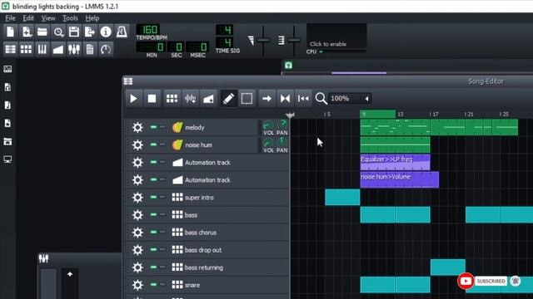Open Instrument plugins sidebar tab
The height and width of the screenshot is (299, 533).
7,69
